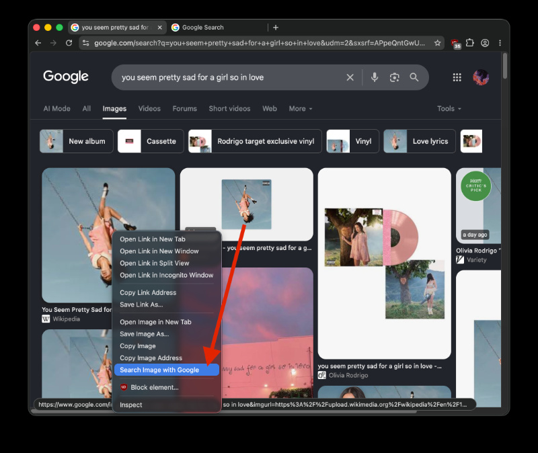Start voice search with microphone icon
Image resolution: width=538 pixels, height=453 pixels.
375,77
